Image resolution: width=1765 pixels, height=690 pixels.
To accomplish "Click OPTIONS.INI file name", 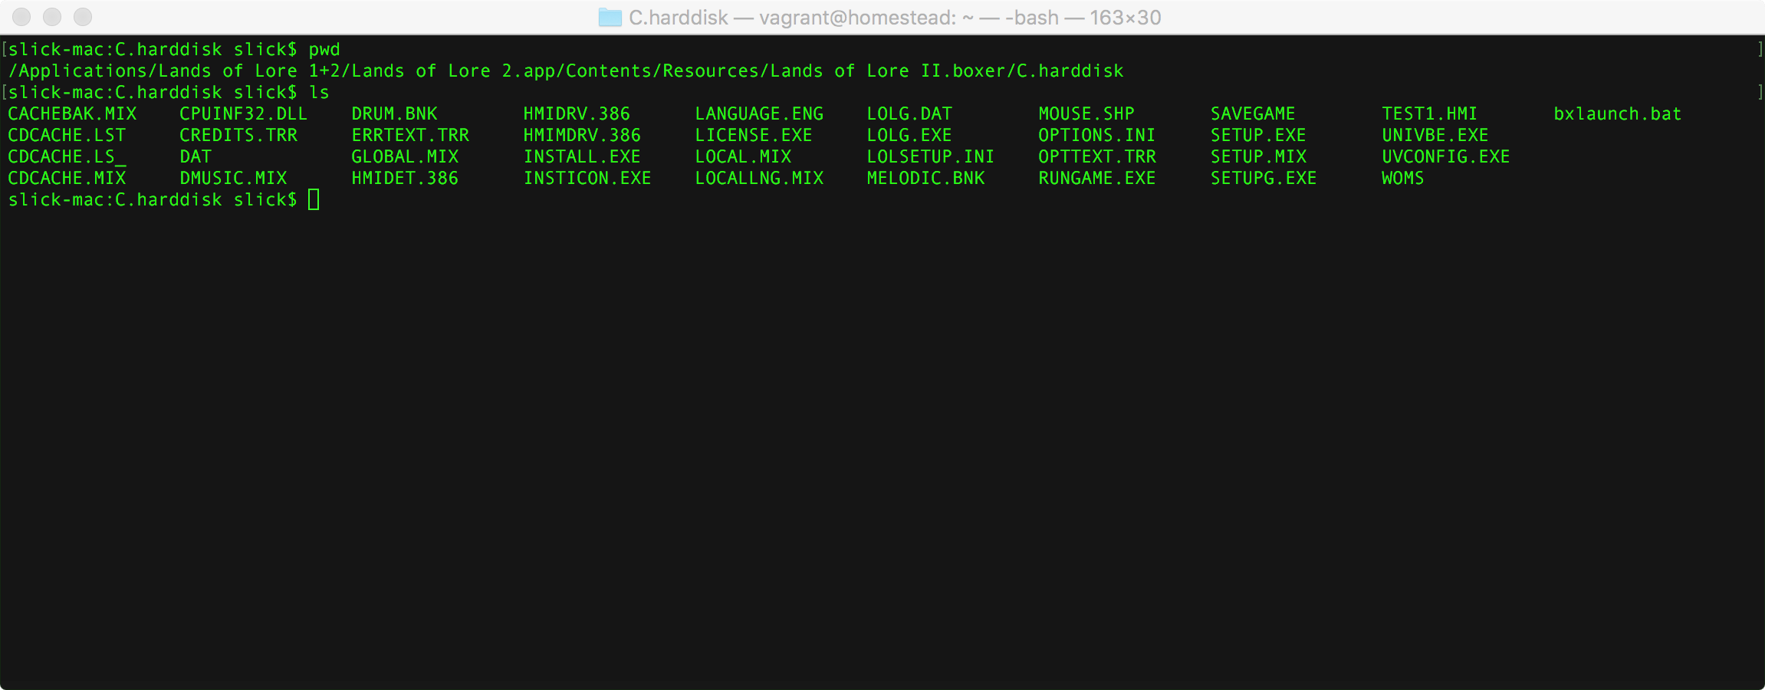I will pos(1097,136).
